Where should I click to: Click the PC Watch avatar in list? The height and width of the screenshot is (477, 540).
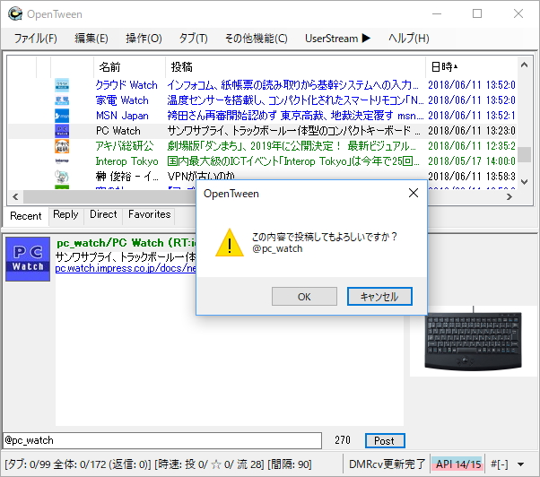[x=62, y=131]
